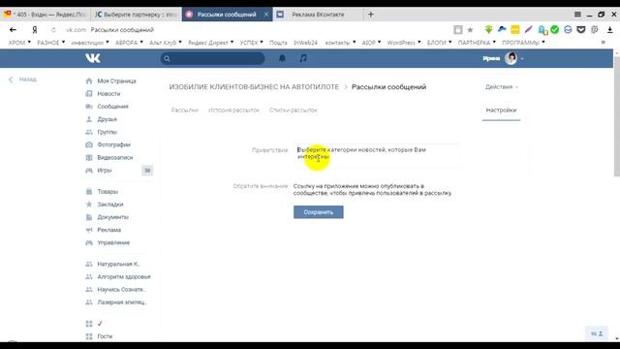Click the yellow extension icon
This screenshot has height=349, width=620.
click(x=515, y=30)
